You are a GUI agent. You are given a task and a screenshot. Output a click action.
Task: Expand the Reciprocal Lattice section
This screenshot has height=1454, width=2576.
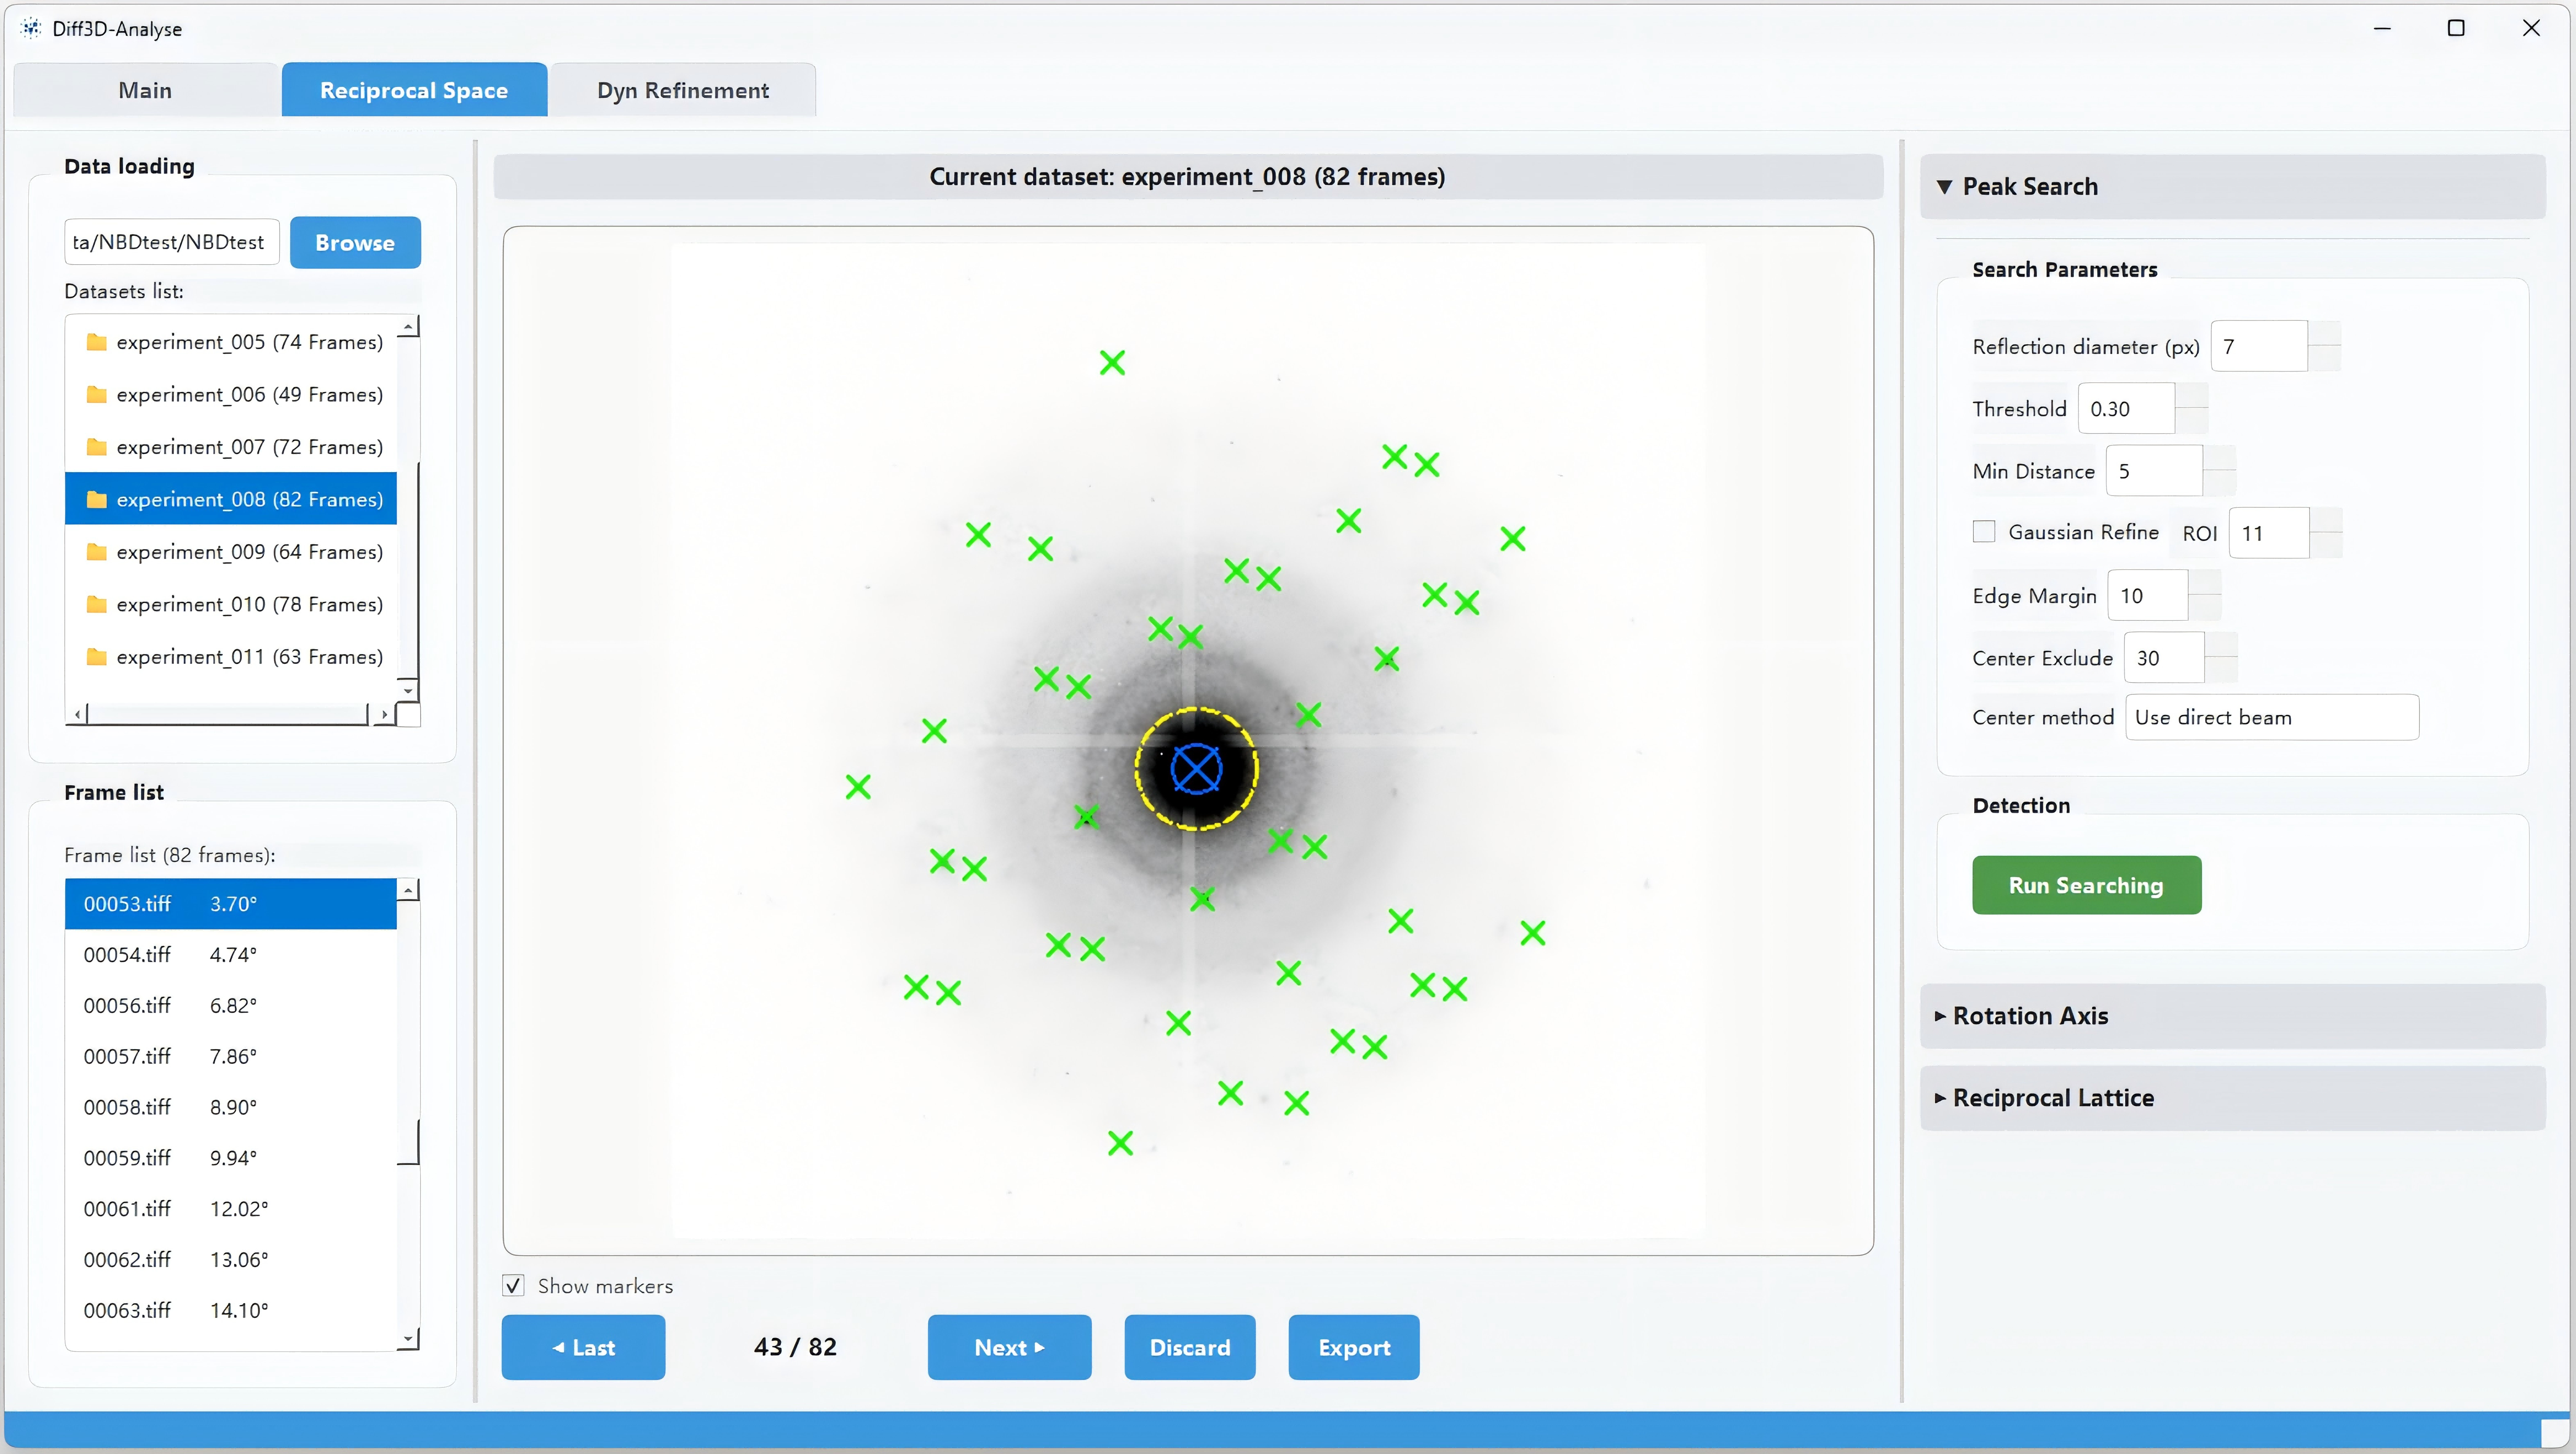(x=2232, y=1098)
